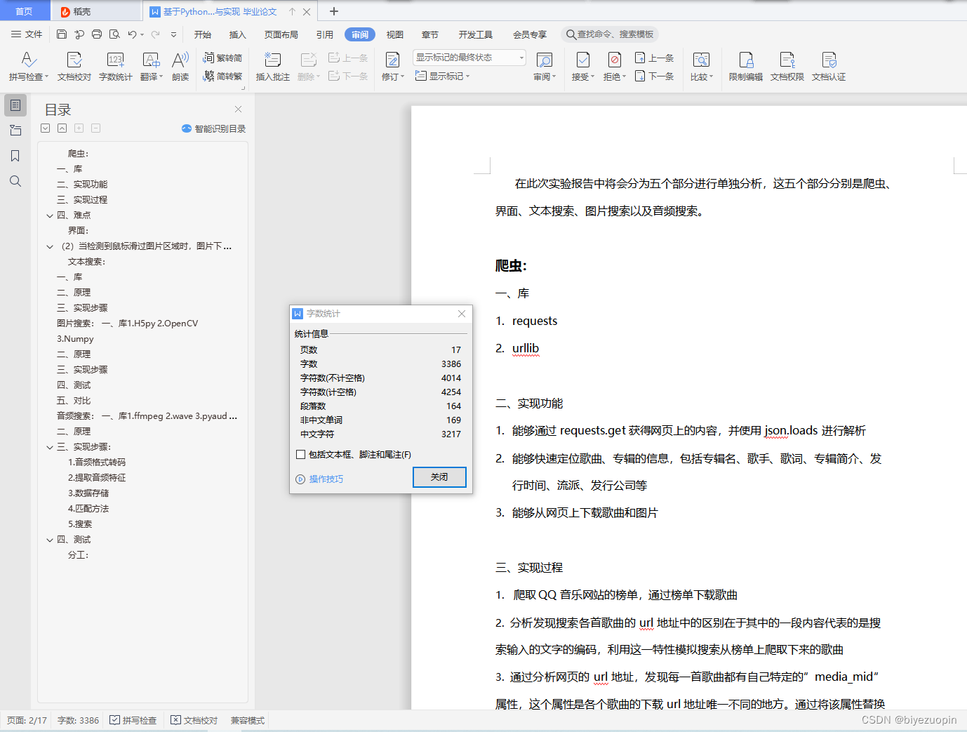Toggle 文档校对 in the status bar
Screen dimensions: 967x732
[x=194, y=721]
